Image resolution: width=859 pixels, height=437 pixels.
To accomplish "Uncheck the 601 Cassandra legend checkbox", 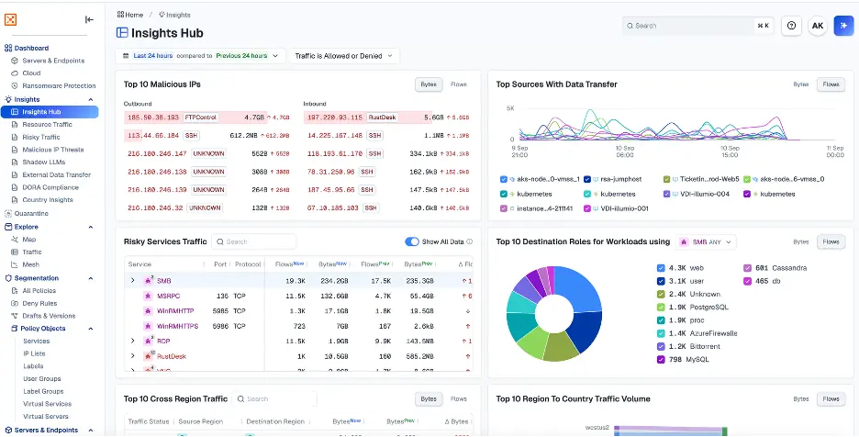I will tap(747, 268).
